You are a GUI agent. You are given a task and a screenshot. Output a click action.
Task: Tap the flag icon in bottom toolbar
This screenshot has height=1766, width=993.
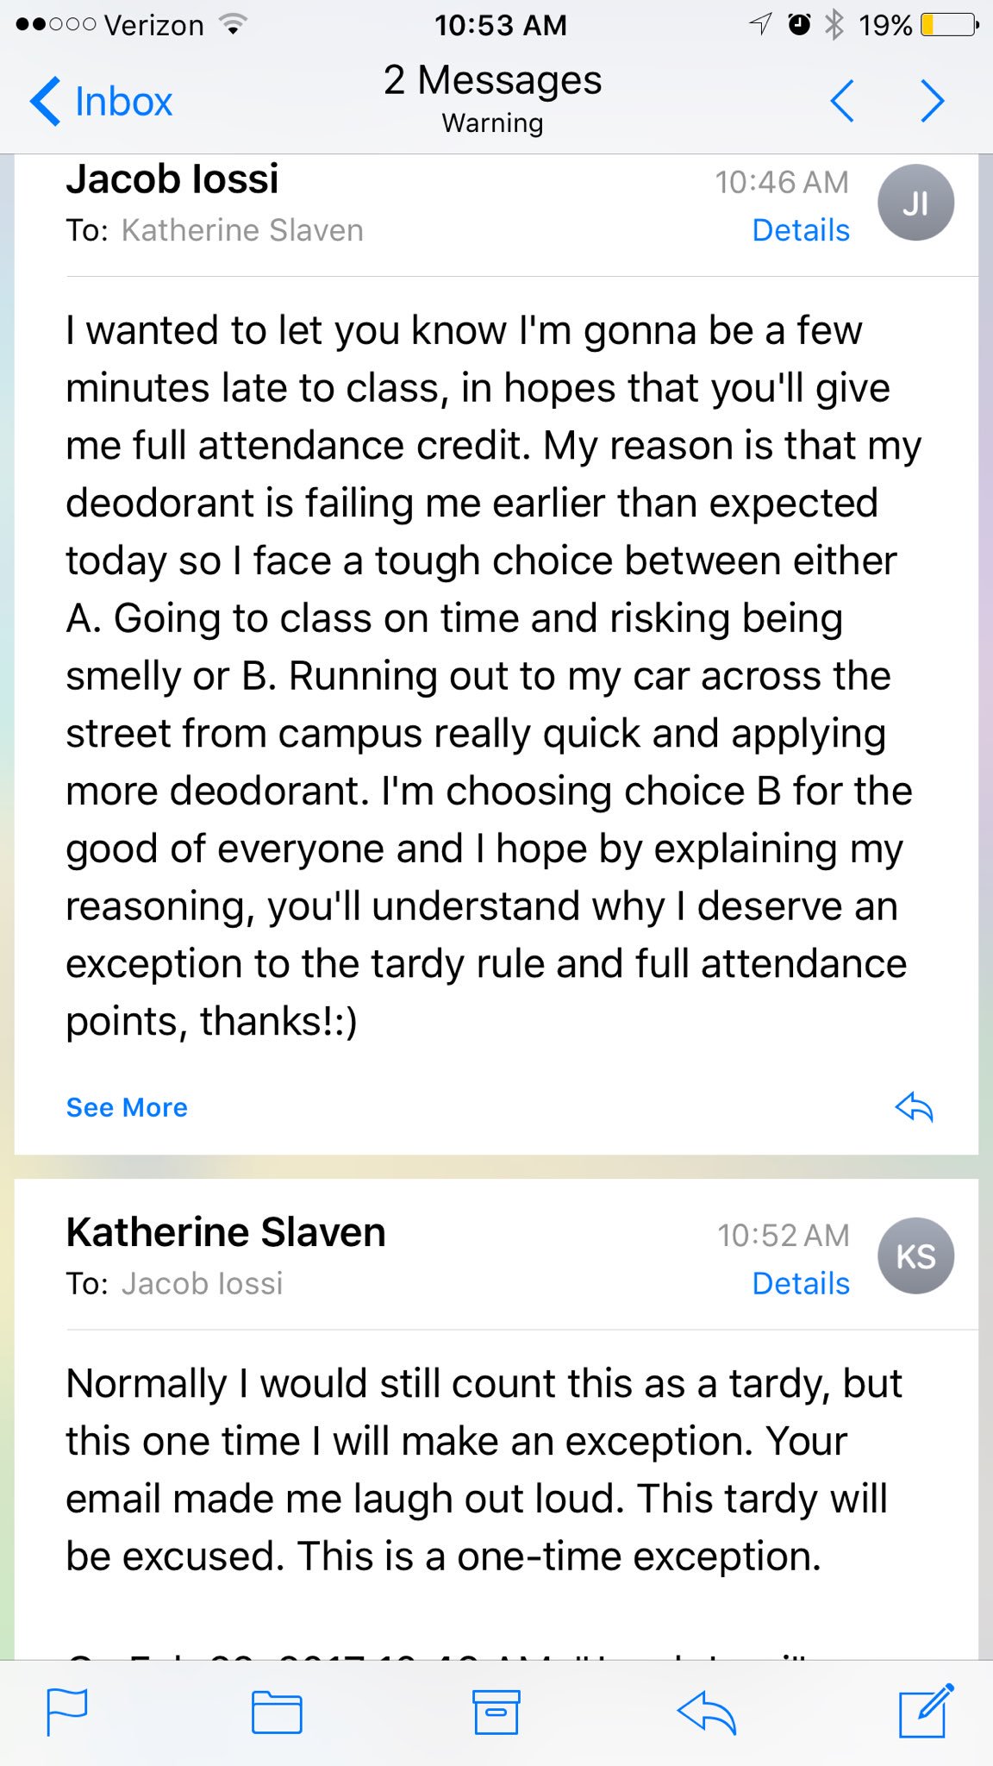[x=66, y=1712]
